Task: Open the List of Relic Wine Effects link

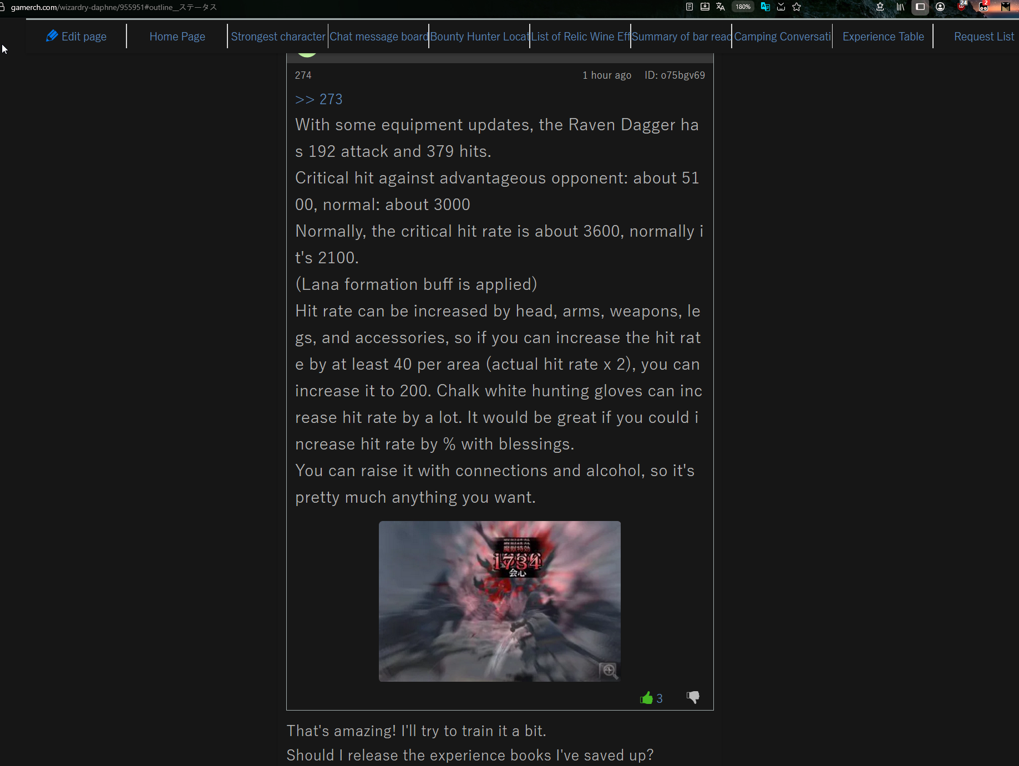Action: 581,37
